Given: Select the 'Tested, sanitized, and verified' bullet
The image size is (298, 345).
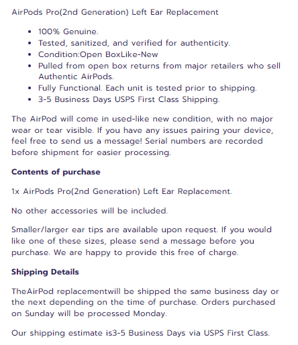Looking at the screenshot, I should 134,43.
